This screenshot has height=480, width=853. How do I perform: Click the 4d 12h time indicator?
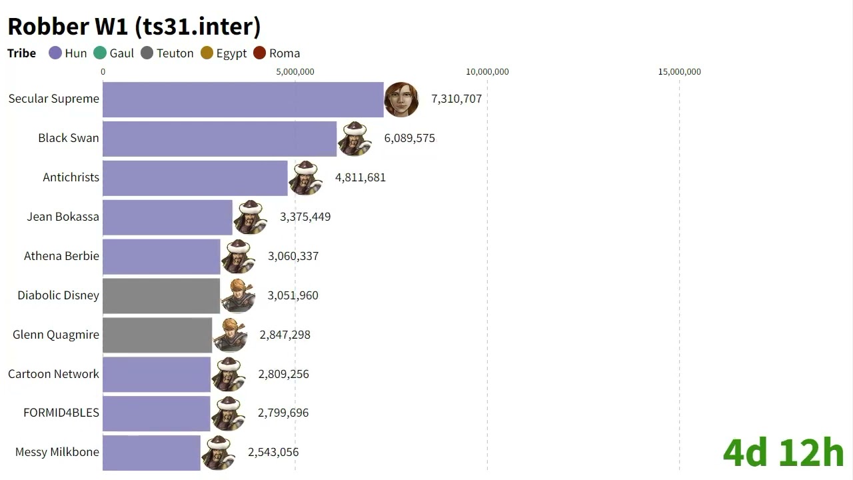(783, 453)
